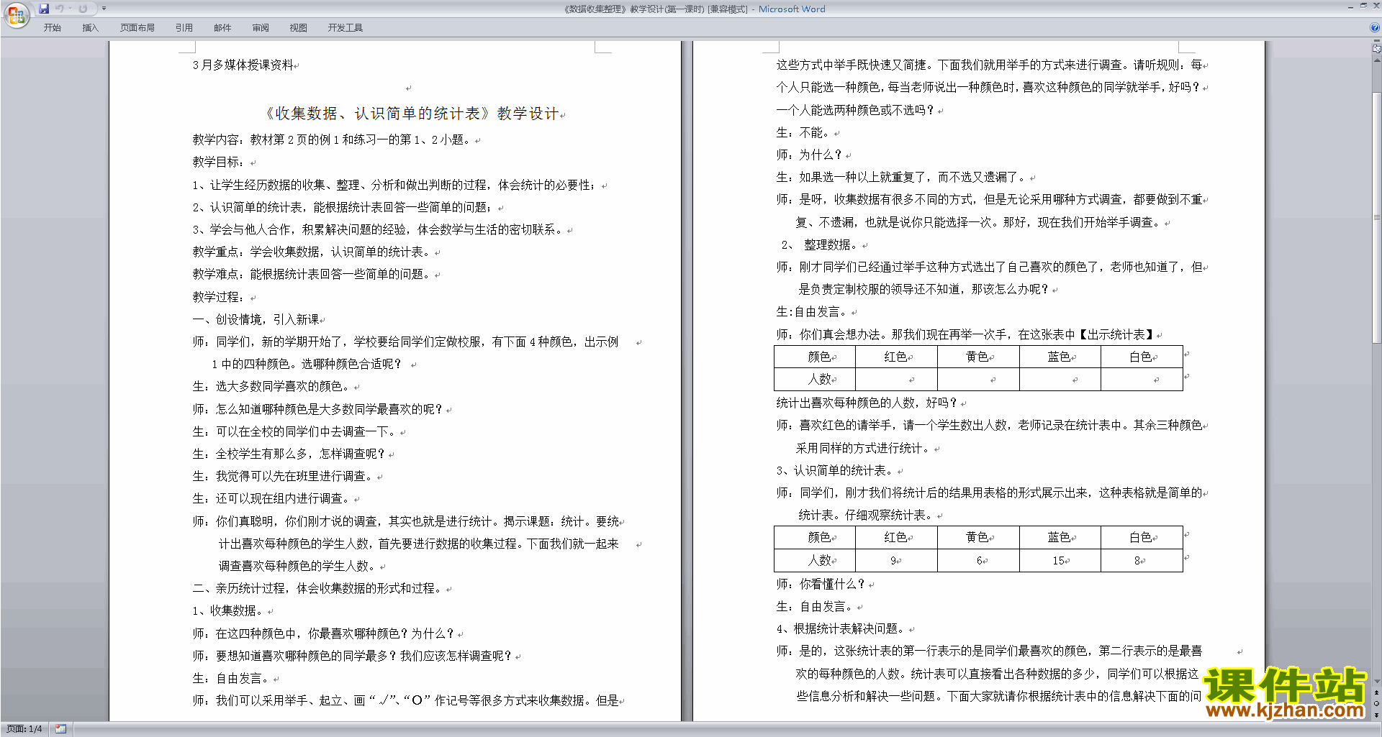Click the line 4、根据统计表解决问题。
1382x737 pixels.
click(x=841, y=628)
